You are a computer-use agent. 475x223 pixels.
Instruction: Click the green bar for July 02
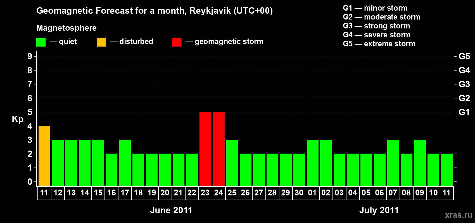pyautogui.click(x=326, y=163)
